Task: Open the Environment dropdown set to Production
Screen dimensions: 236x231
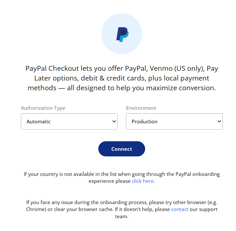Action: tap(174, 121)
